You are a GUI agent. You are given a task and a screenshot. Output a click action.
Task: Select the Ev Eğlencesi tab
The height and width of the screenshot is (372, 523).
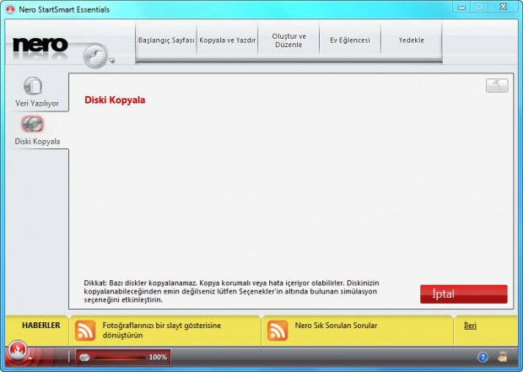[x=350, y=40]
